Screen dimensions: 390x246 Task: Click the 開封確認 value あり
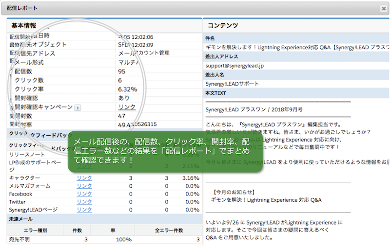124,98
